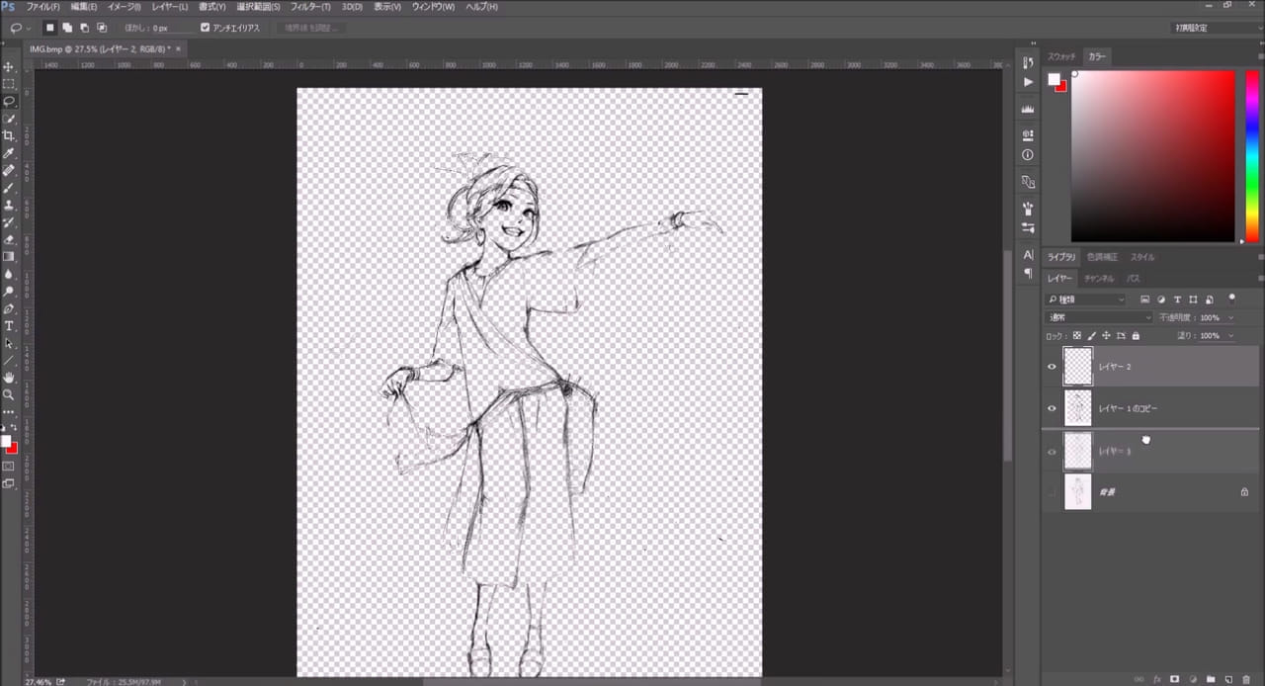Switch to the スウォッチ panel tab
Screen dimensions: 1265x686
pyautogui.click(x=1061, y=56)
